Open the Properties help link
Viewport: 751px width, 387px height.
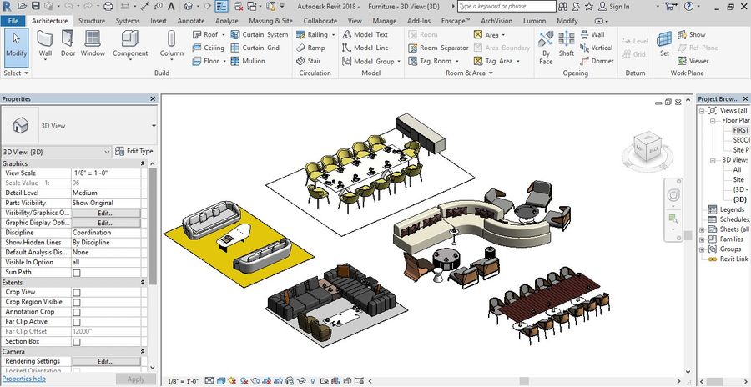pos(23,379)
